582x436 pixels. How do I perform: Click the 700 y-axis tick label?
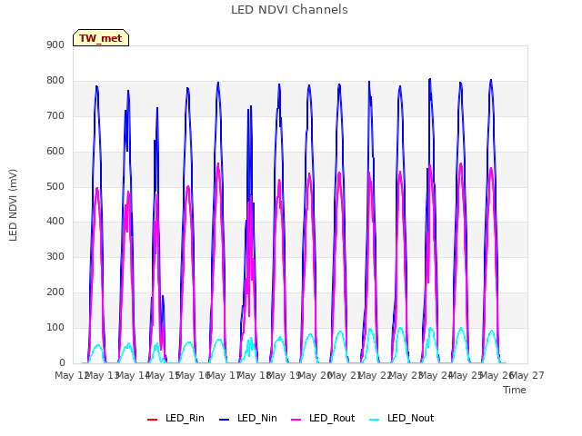point(55,115)
